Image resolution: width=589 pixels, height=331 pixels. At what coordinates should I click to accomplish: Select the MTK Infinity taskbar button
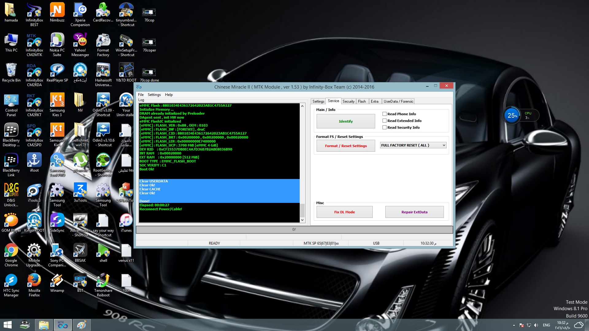(63, 325)
